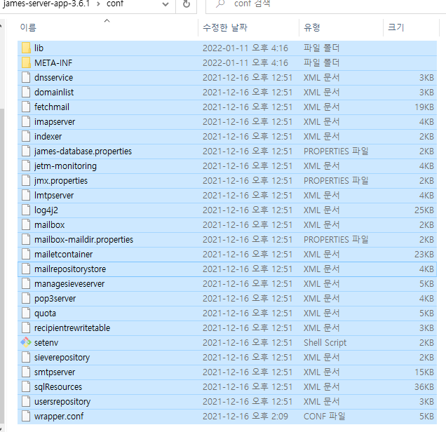The width and height of the screenshot is (446, 432).
Task: Click the lmtpserver file icon
Action: 26,196
